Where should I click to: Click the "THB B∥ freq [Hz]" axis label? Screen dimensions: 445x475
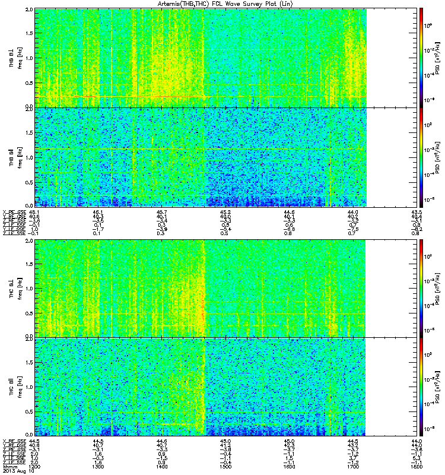[16, 157]
